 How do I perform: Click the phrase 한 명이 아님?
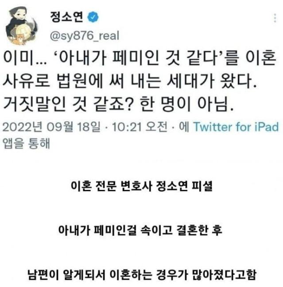tap(186, 104)
